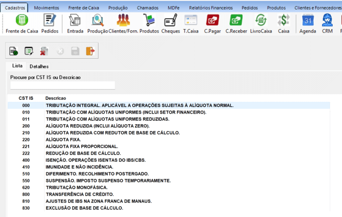
Task: Click the Descricao column header
Action: [56, 98]
